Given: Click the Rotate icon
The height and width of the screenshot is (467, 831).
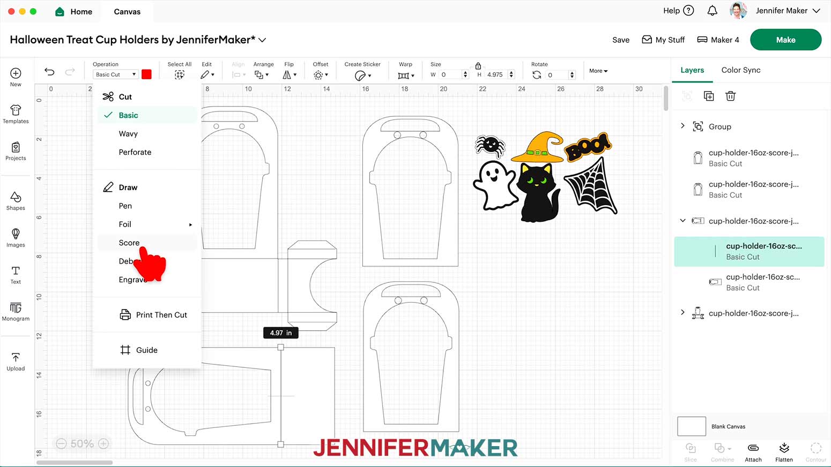Looking at the screenshot, I should coord(537,75).
